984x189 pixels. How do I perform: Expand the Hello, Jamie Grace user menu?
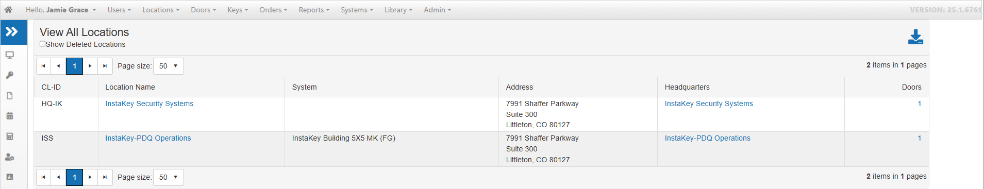pos(61,10)
